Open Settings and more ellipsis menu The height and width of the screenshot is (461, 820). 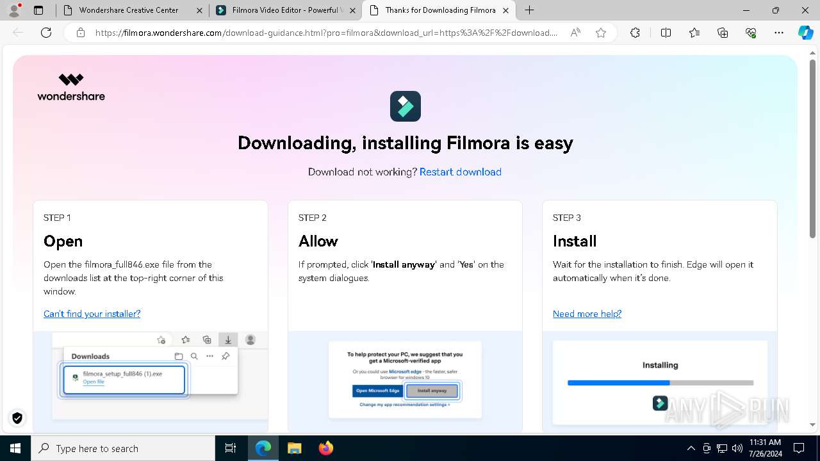(779, 33)
